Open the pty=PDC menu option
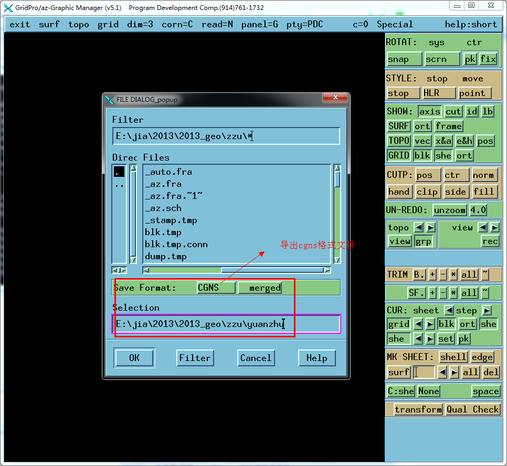507x466 pixels. [304, 24]
